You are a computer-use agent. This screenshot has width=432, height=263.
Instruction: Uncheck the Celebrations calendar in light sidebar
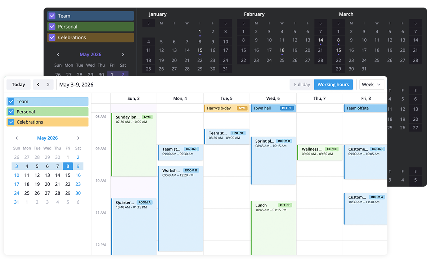point(11,122)
